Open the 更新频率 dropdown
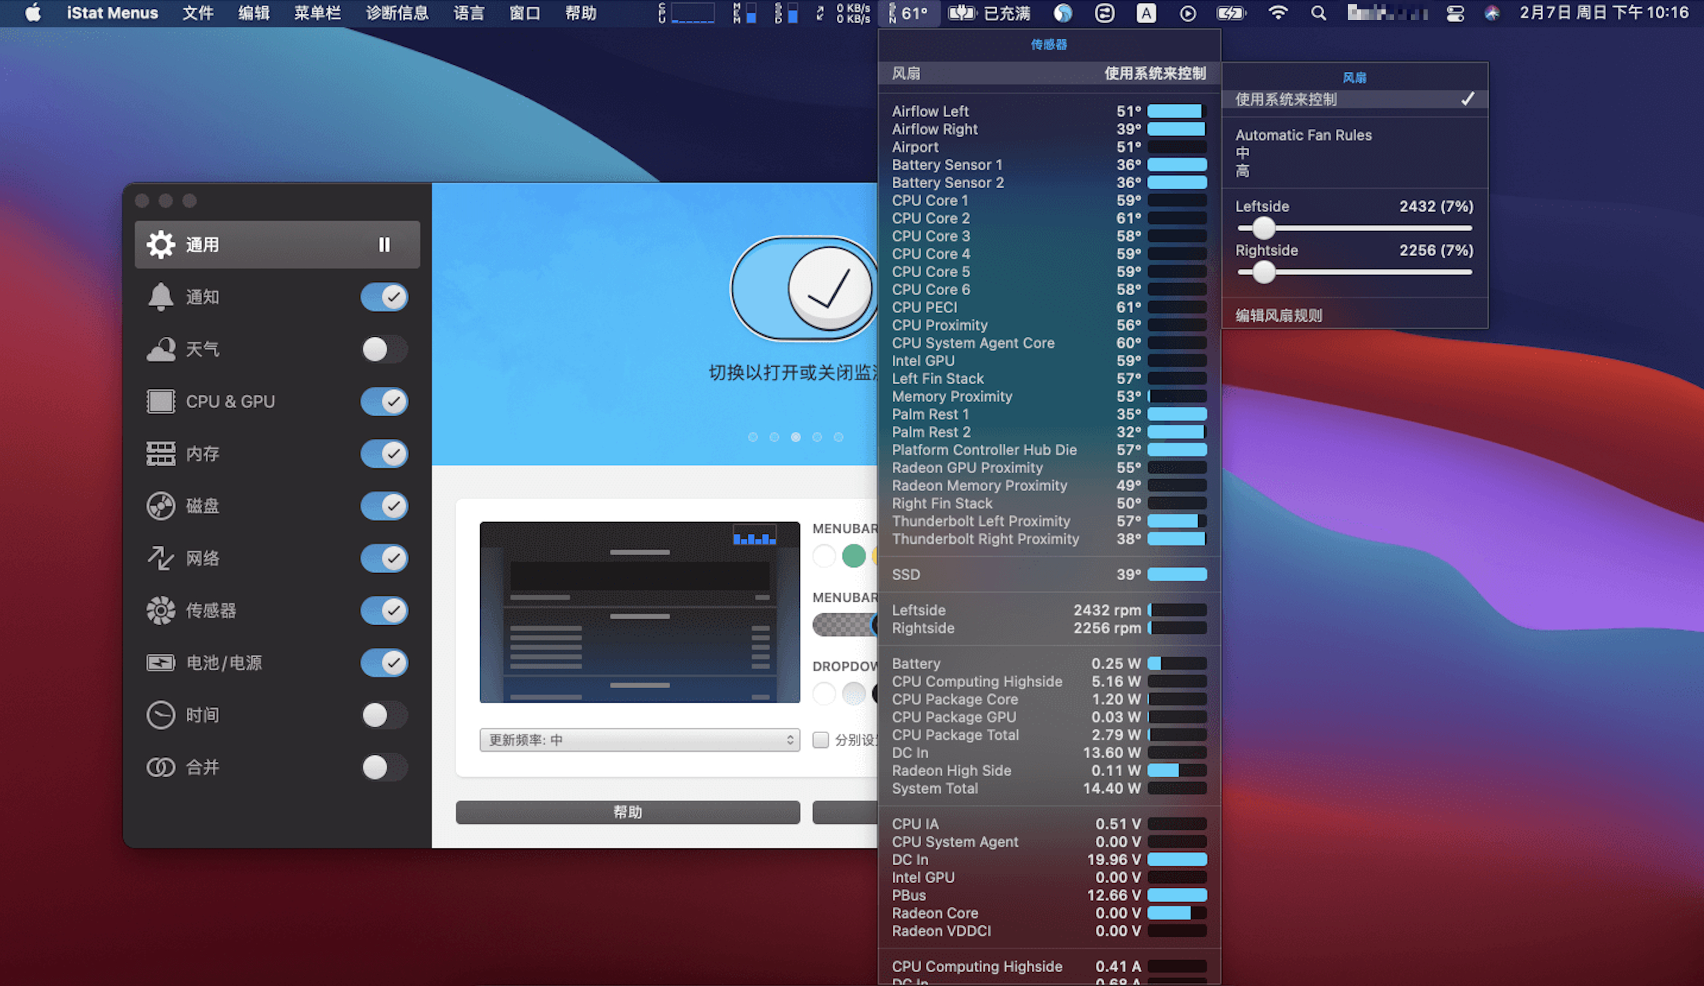The image size is (1704, 986). pyautogui.click(x=639, y=740)
